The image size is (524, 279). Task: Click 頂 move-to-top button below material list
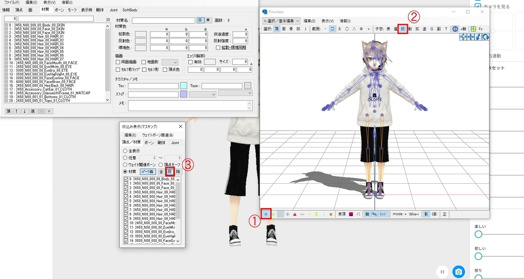click(x=9, y=111)
